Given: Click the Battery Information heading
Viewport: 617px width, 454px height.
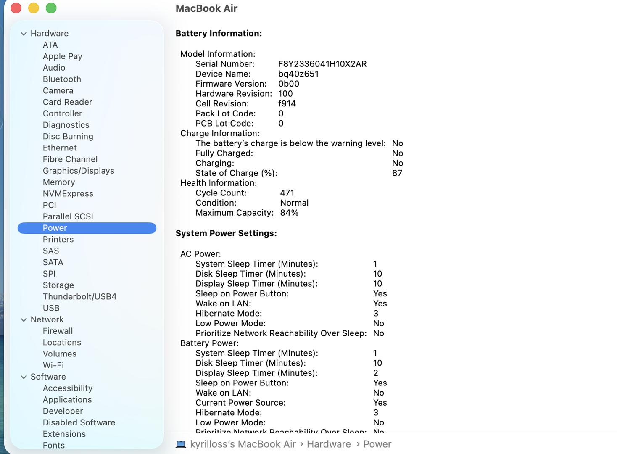Looking at the screenshot, I should pos(219,34).
